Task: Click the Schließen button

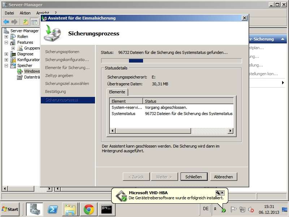Action: (194, 177)
